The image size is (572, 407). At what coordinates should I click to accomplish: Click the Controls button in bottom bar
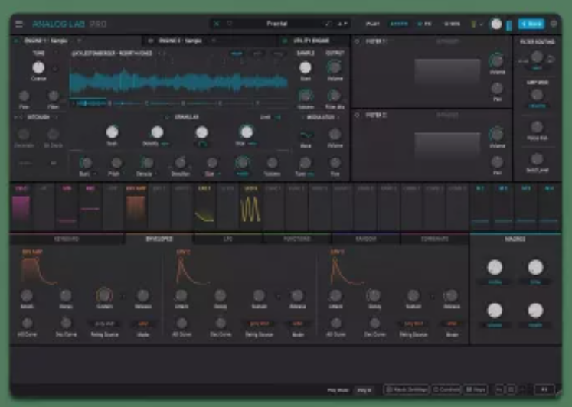pyautogui.click(x=446, y=390)
